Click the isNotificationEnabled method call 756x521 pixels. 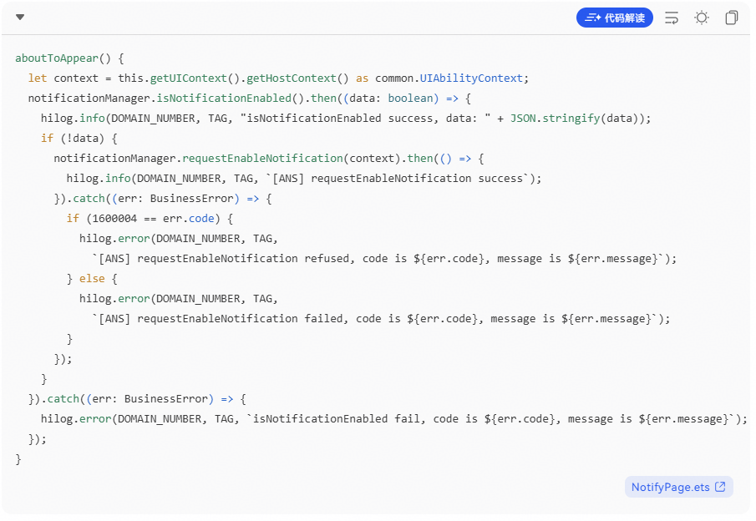pos(224,99)
